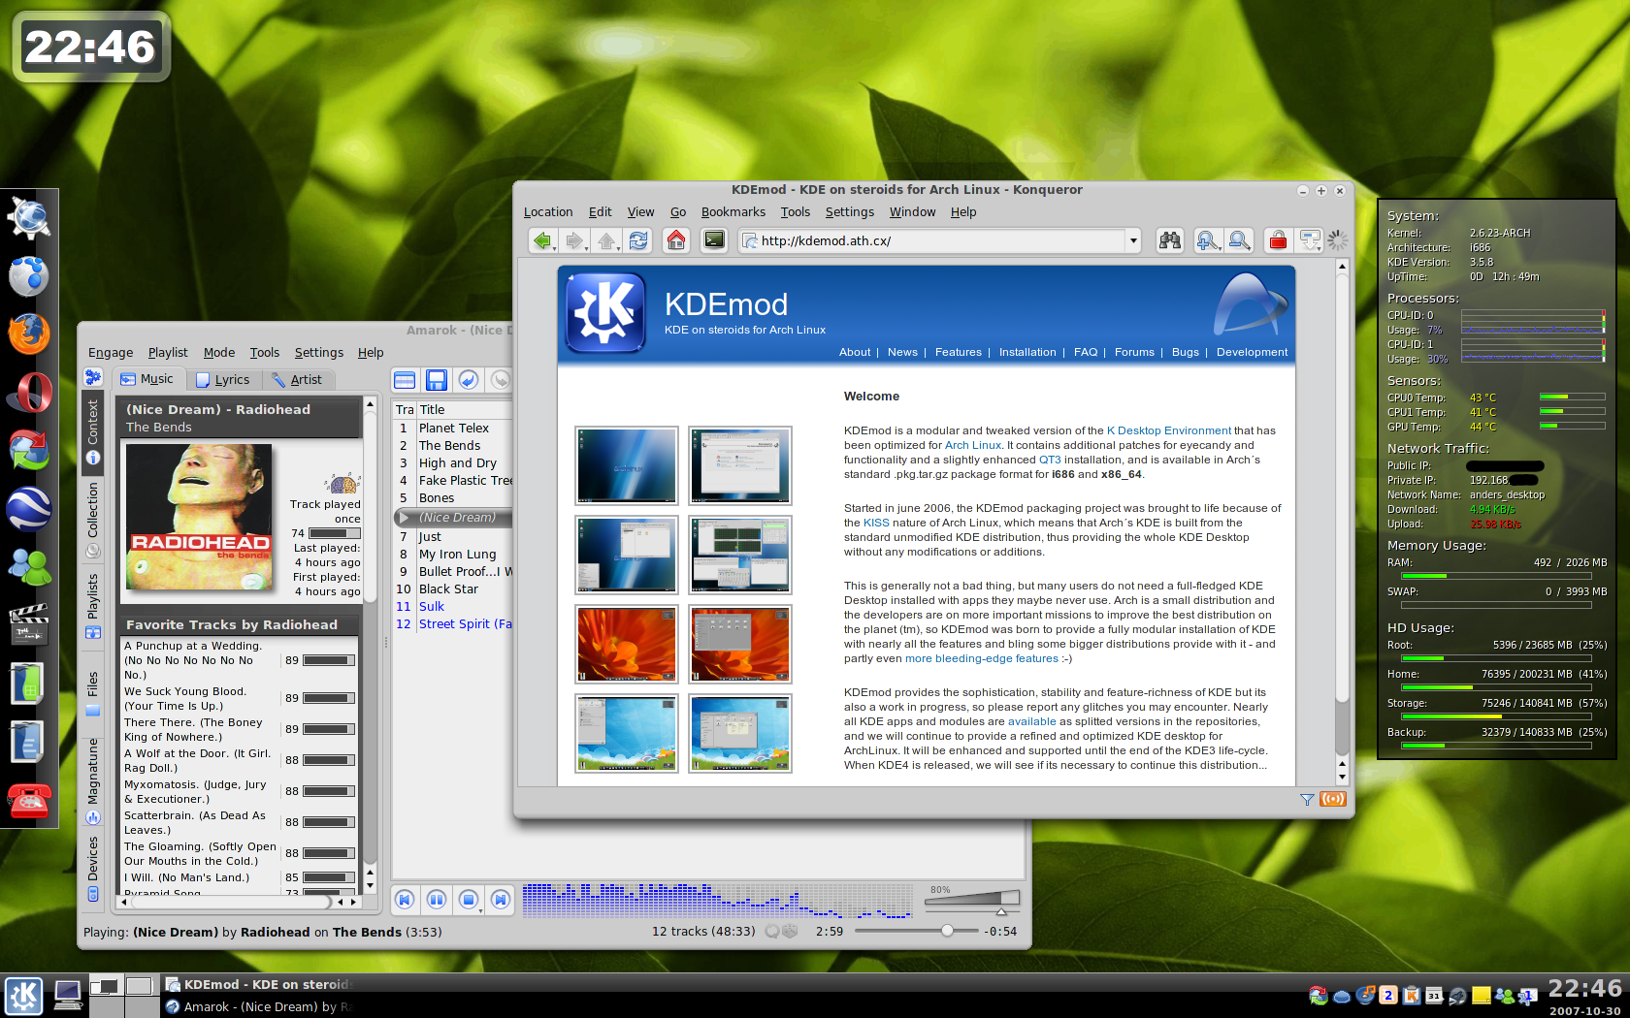1630x1018 pixels.
Task: Open the red telephone dock icon
Action: pos(29,801)
